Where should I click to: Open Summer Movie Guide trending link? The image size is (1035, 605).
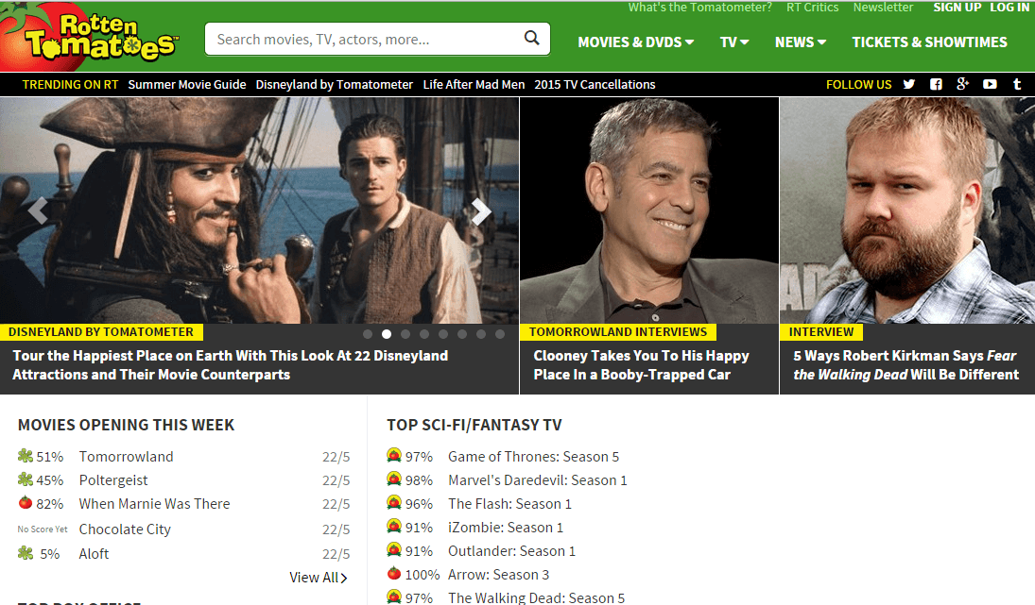[187, 84]
